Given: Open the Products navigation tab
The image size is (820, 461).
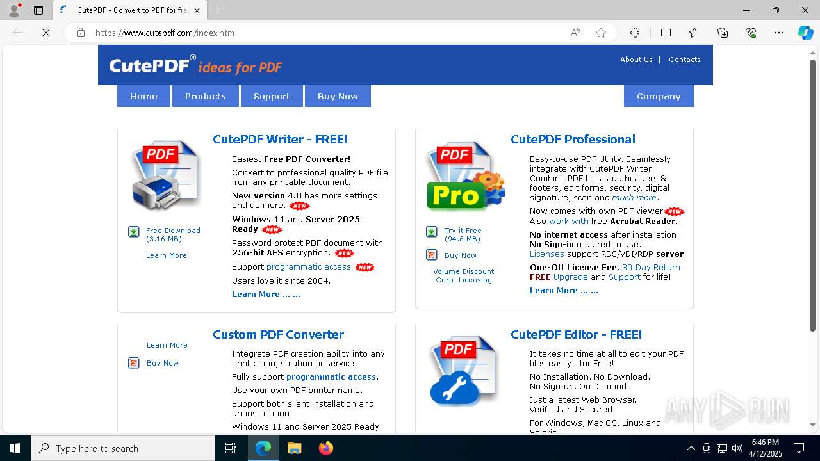Looking at the screenshot, I should tap(205, 96).
